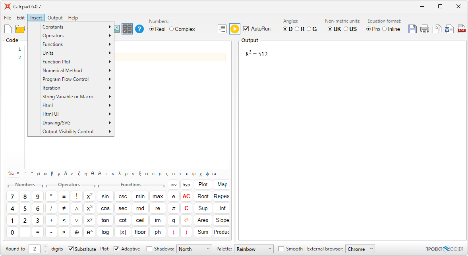Open file with the yellow folder icon
468x256 pixels.
point(20,29)
